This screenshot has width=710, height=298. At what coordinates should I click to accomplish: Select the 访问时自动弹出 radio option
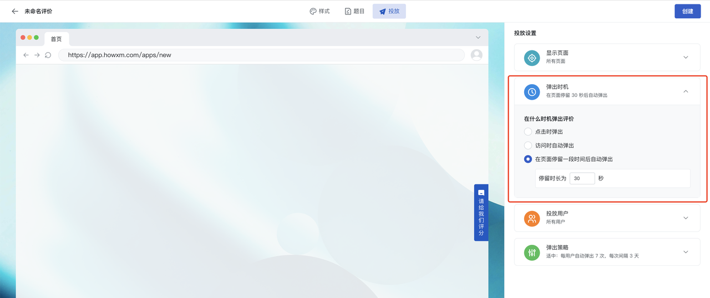528,145
